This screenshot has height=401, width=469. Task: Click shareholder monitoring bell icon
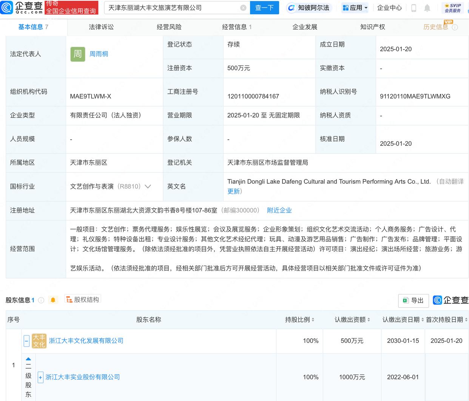[53, 300]
